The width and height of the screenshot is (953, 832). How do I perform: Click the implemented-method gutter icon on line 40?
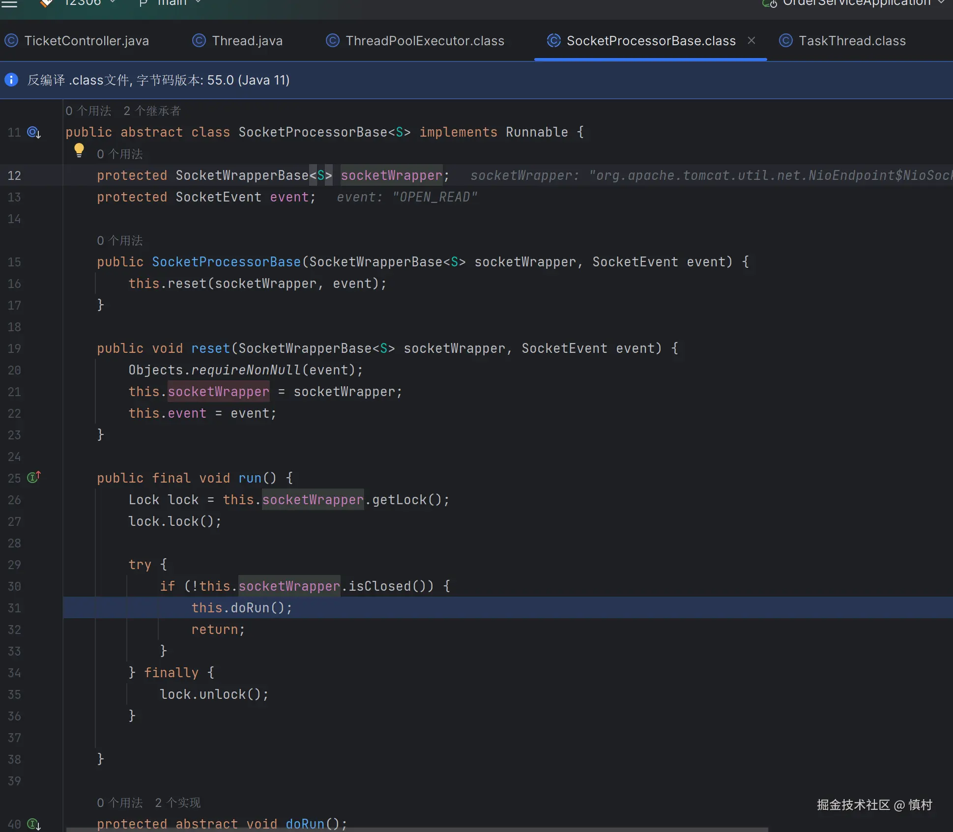coord(33,824)
